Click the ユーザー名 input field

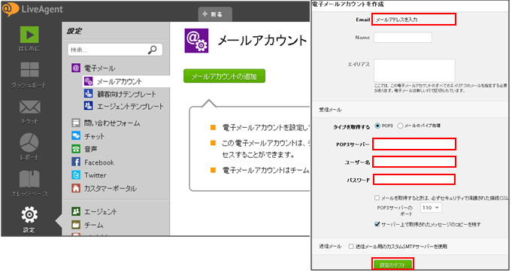click(414, 162)
